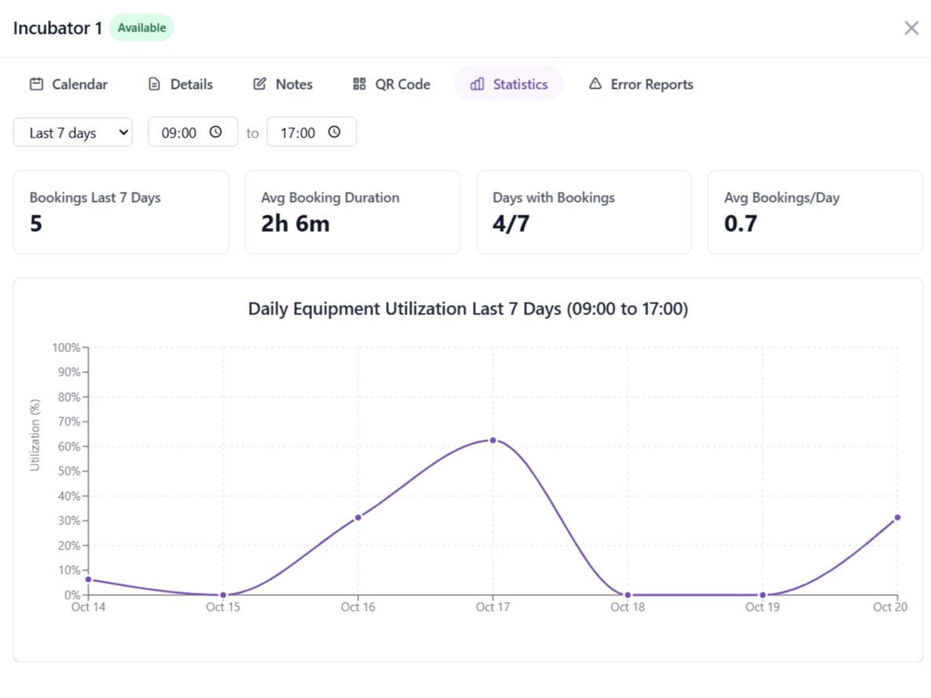931x698 pixels.
Task: Click the QR Code grid icon
Action: (x=359, y=83)
